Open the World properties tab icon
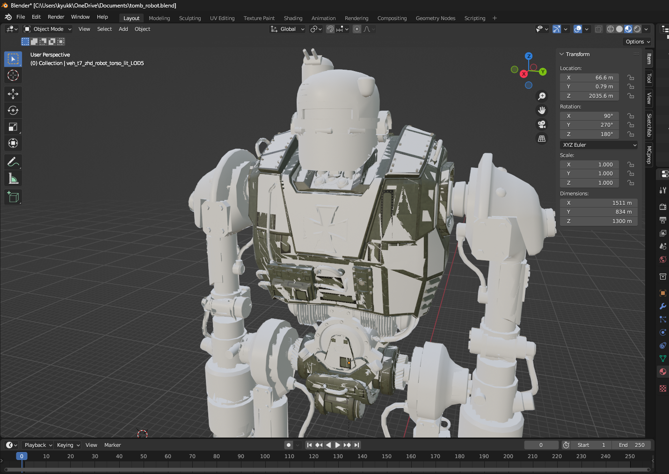 click(x=663, y=259)
